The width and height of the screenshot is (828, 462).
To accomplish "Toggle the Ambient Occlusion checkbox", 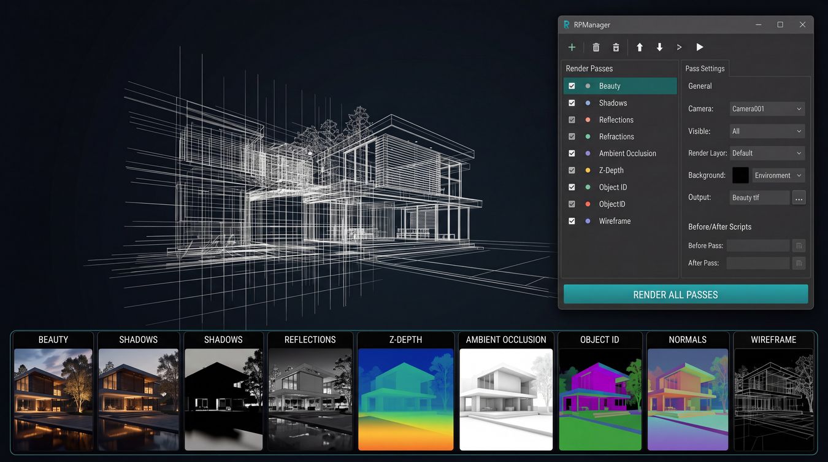I will 572,153.
